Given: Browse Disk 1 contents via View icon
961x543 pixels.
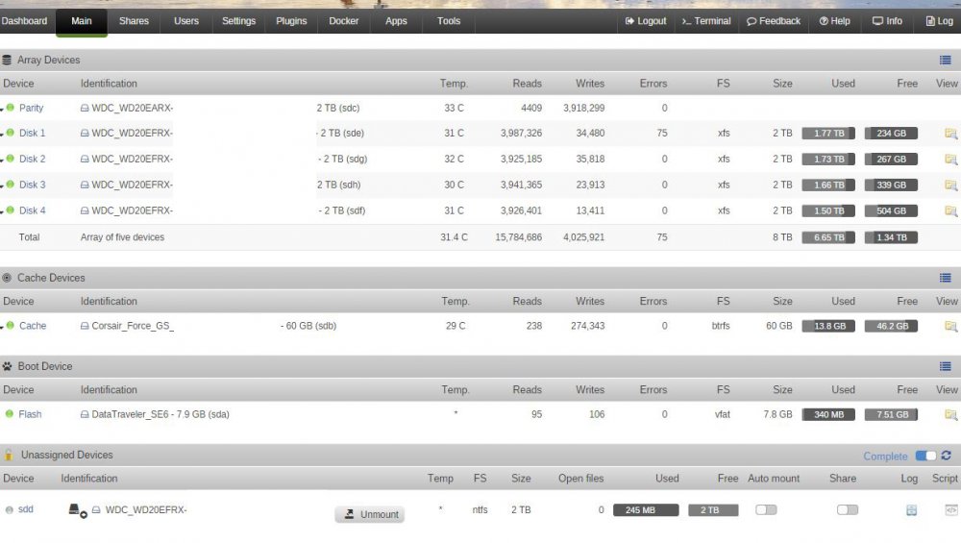Looking at the screenshot, I should tap(950, 134).
